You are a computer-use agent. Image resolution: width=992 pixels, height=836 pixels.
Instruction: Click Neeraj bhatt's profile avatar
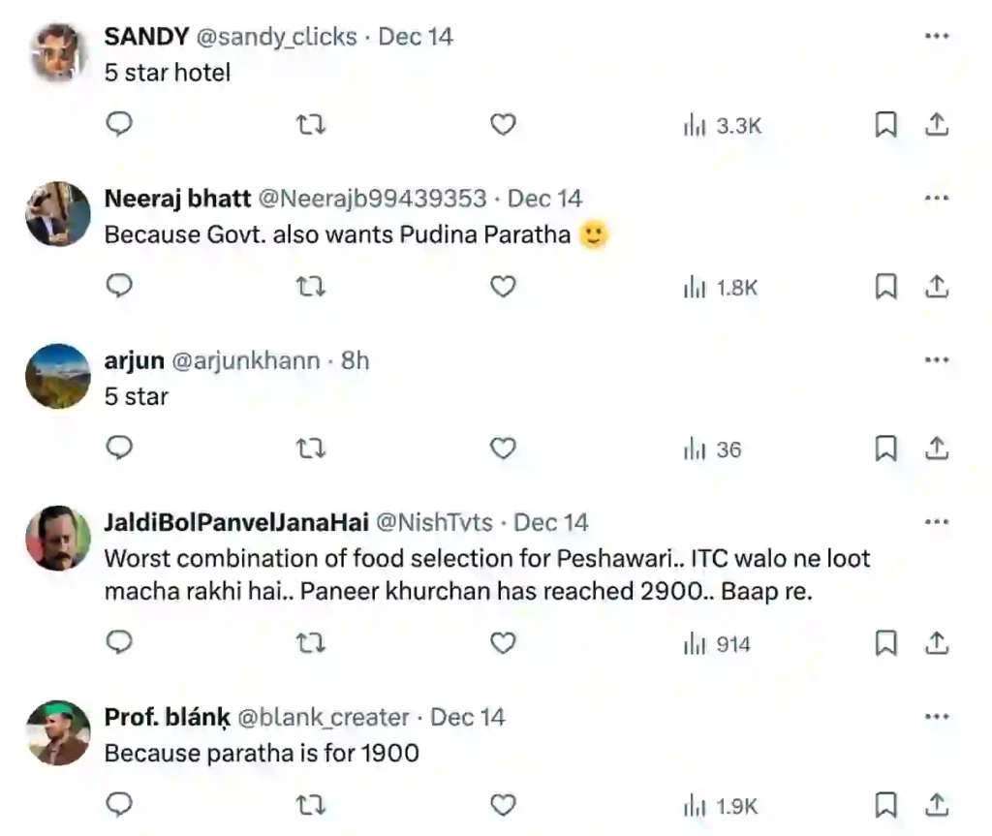pyautogui.click(x=58, y=214)
